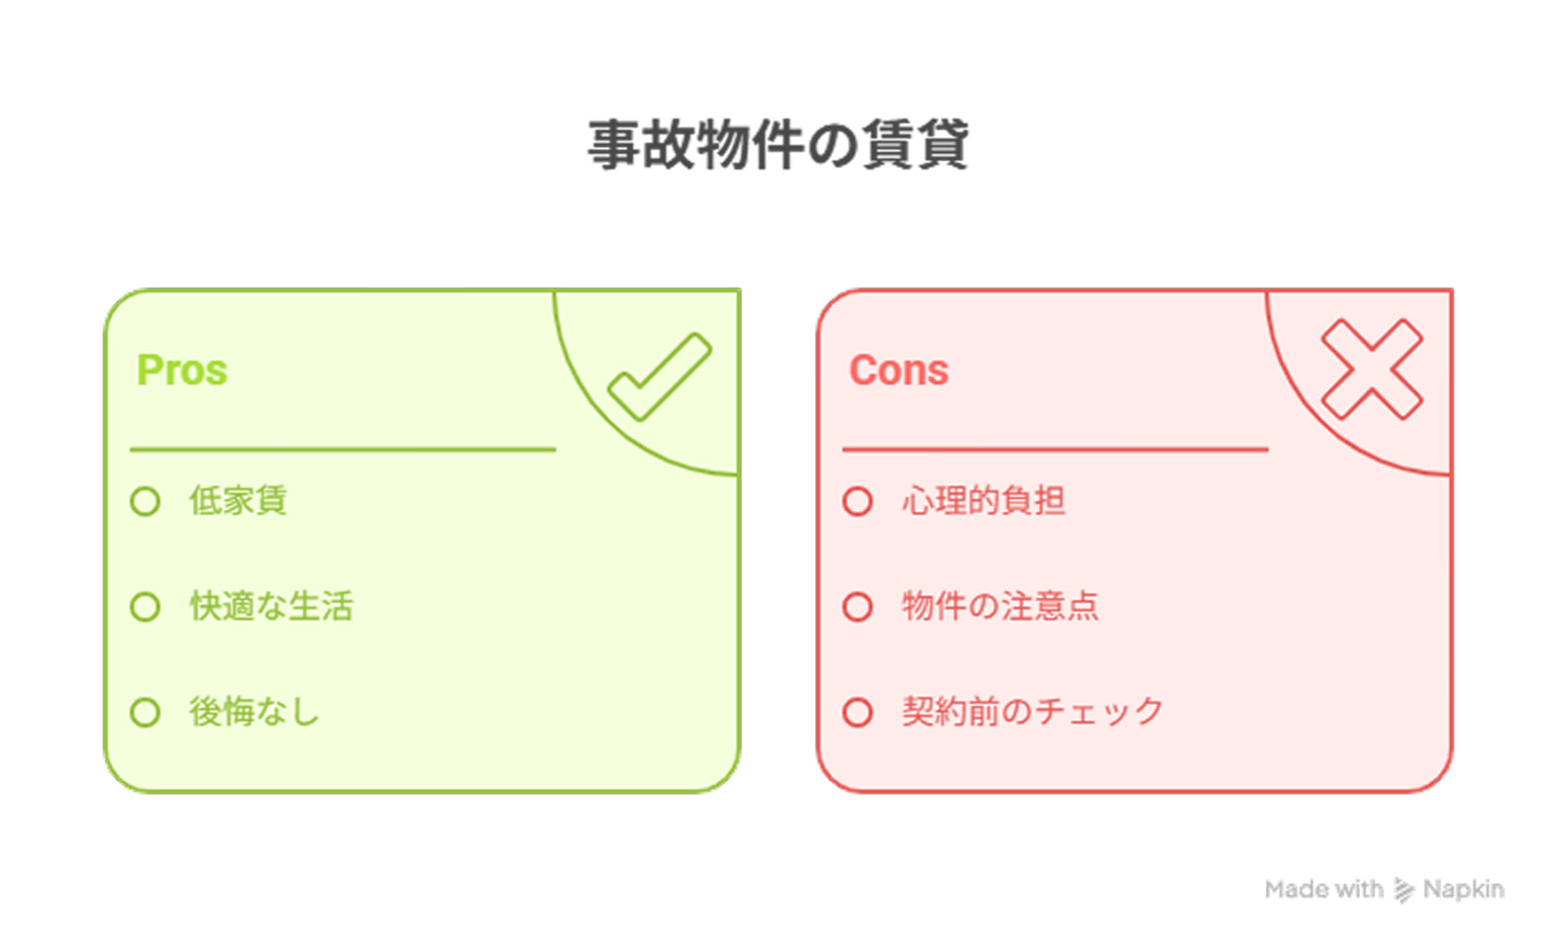This screenshot has width=1557, height=950.
Task: Click the Pros heading
Action: pos(182,370)
